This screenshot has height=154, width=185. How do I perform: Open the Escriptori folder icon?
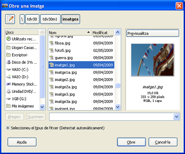coord(9,55)
